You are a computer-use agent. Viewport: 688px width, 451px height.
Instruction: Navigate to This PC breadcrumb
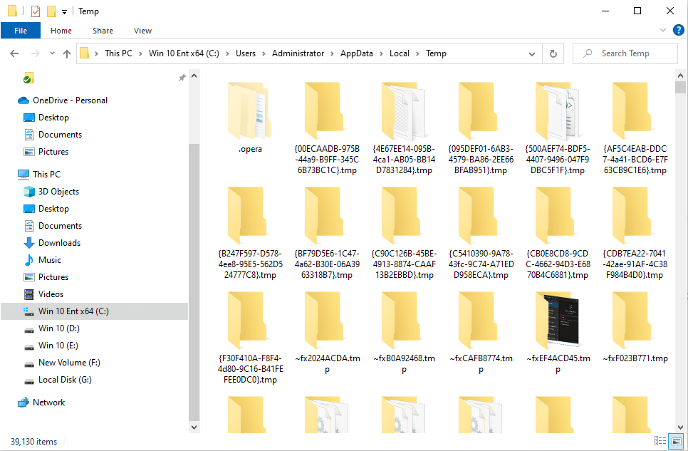(118, 53)
